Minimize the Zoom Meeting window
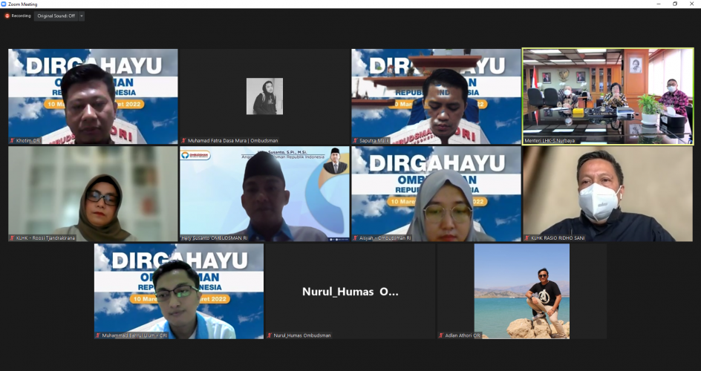 click(658, 4)
